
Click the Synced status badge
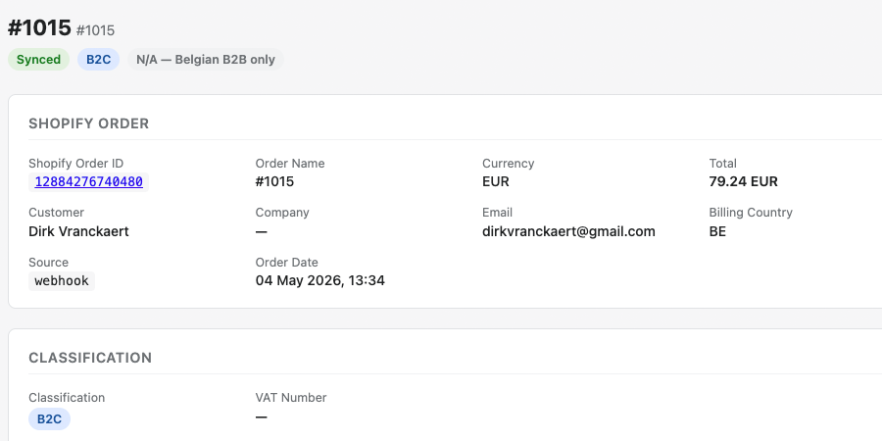(38, 60)
